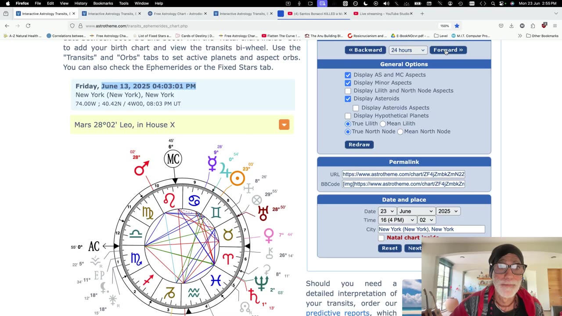Open the day dropdown showing 23

coord(386,211)
